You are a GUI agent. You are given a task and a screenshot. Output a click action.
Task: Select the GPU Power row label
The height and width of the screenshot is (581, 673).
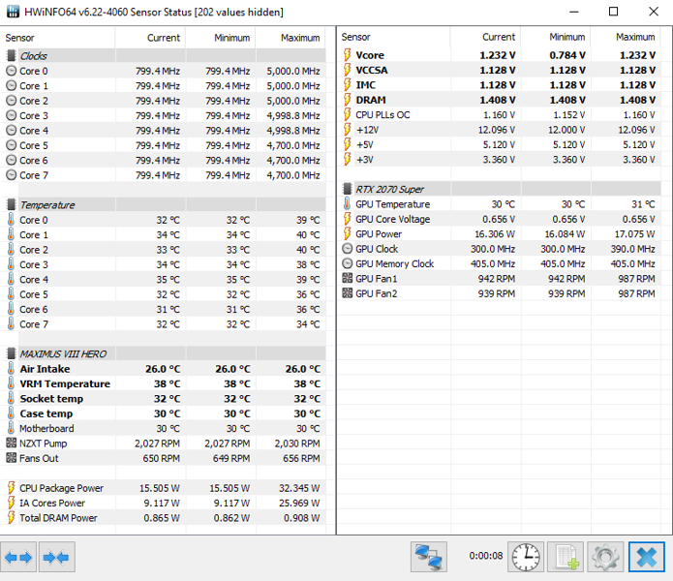click(379, 234)
